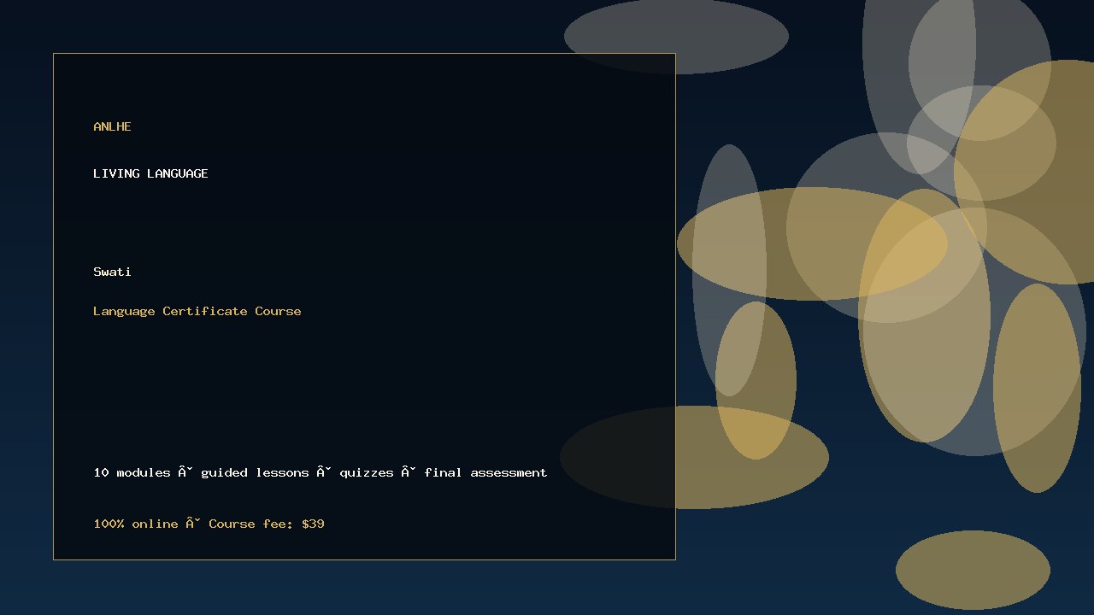
Task: Click the ANLHE brand name text
Action: coord(112,126)
